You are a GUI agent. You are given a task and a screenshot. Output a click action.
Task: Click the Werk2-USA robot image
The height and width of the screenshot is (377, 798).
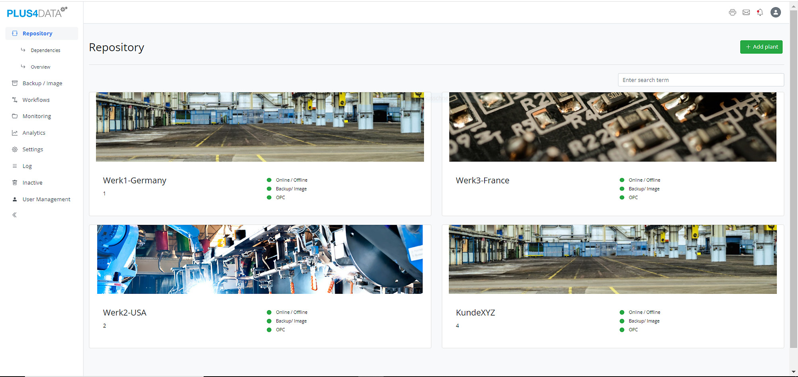[x=260, y=260]
